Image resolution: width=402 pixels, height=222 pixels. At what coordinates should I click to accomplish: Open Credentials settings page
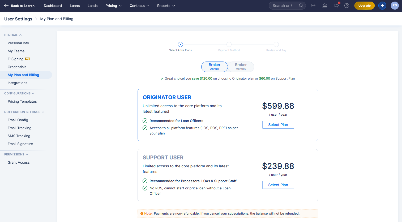(17, 67)
